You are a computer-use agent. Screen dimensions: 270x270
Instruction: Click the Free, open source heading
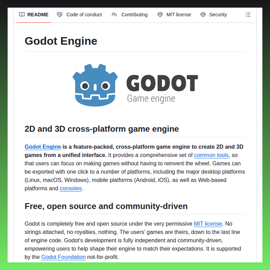click(x=106, y=206)
